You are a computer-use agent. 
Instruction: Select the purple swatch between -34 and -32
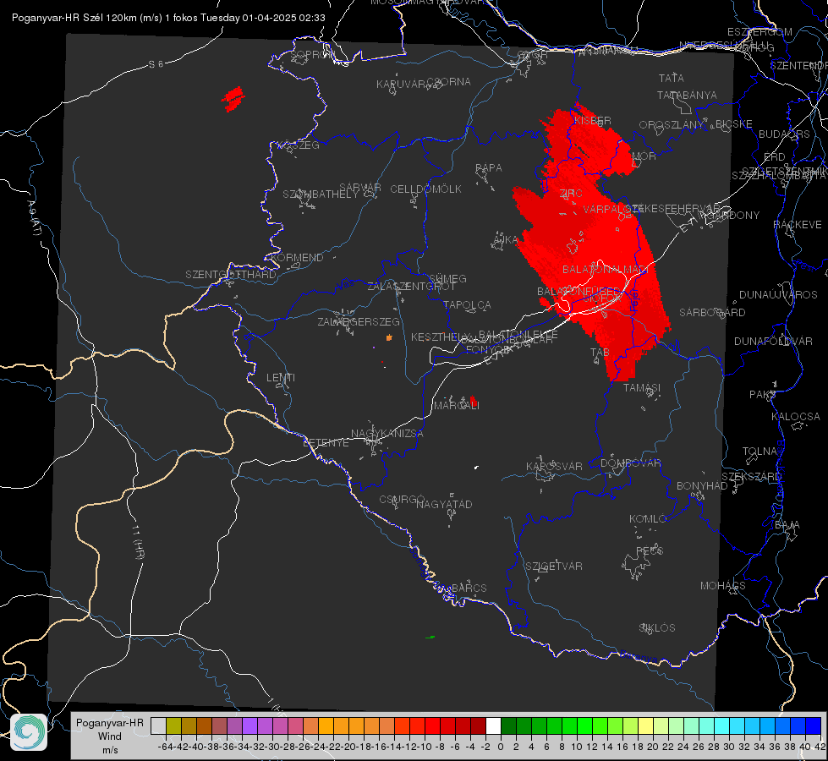[249, 725]
